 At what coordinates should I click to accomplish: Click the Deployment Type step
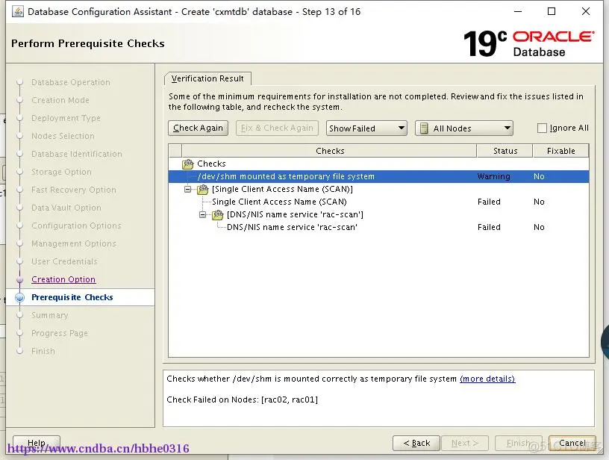66,118
